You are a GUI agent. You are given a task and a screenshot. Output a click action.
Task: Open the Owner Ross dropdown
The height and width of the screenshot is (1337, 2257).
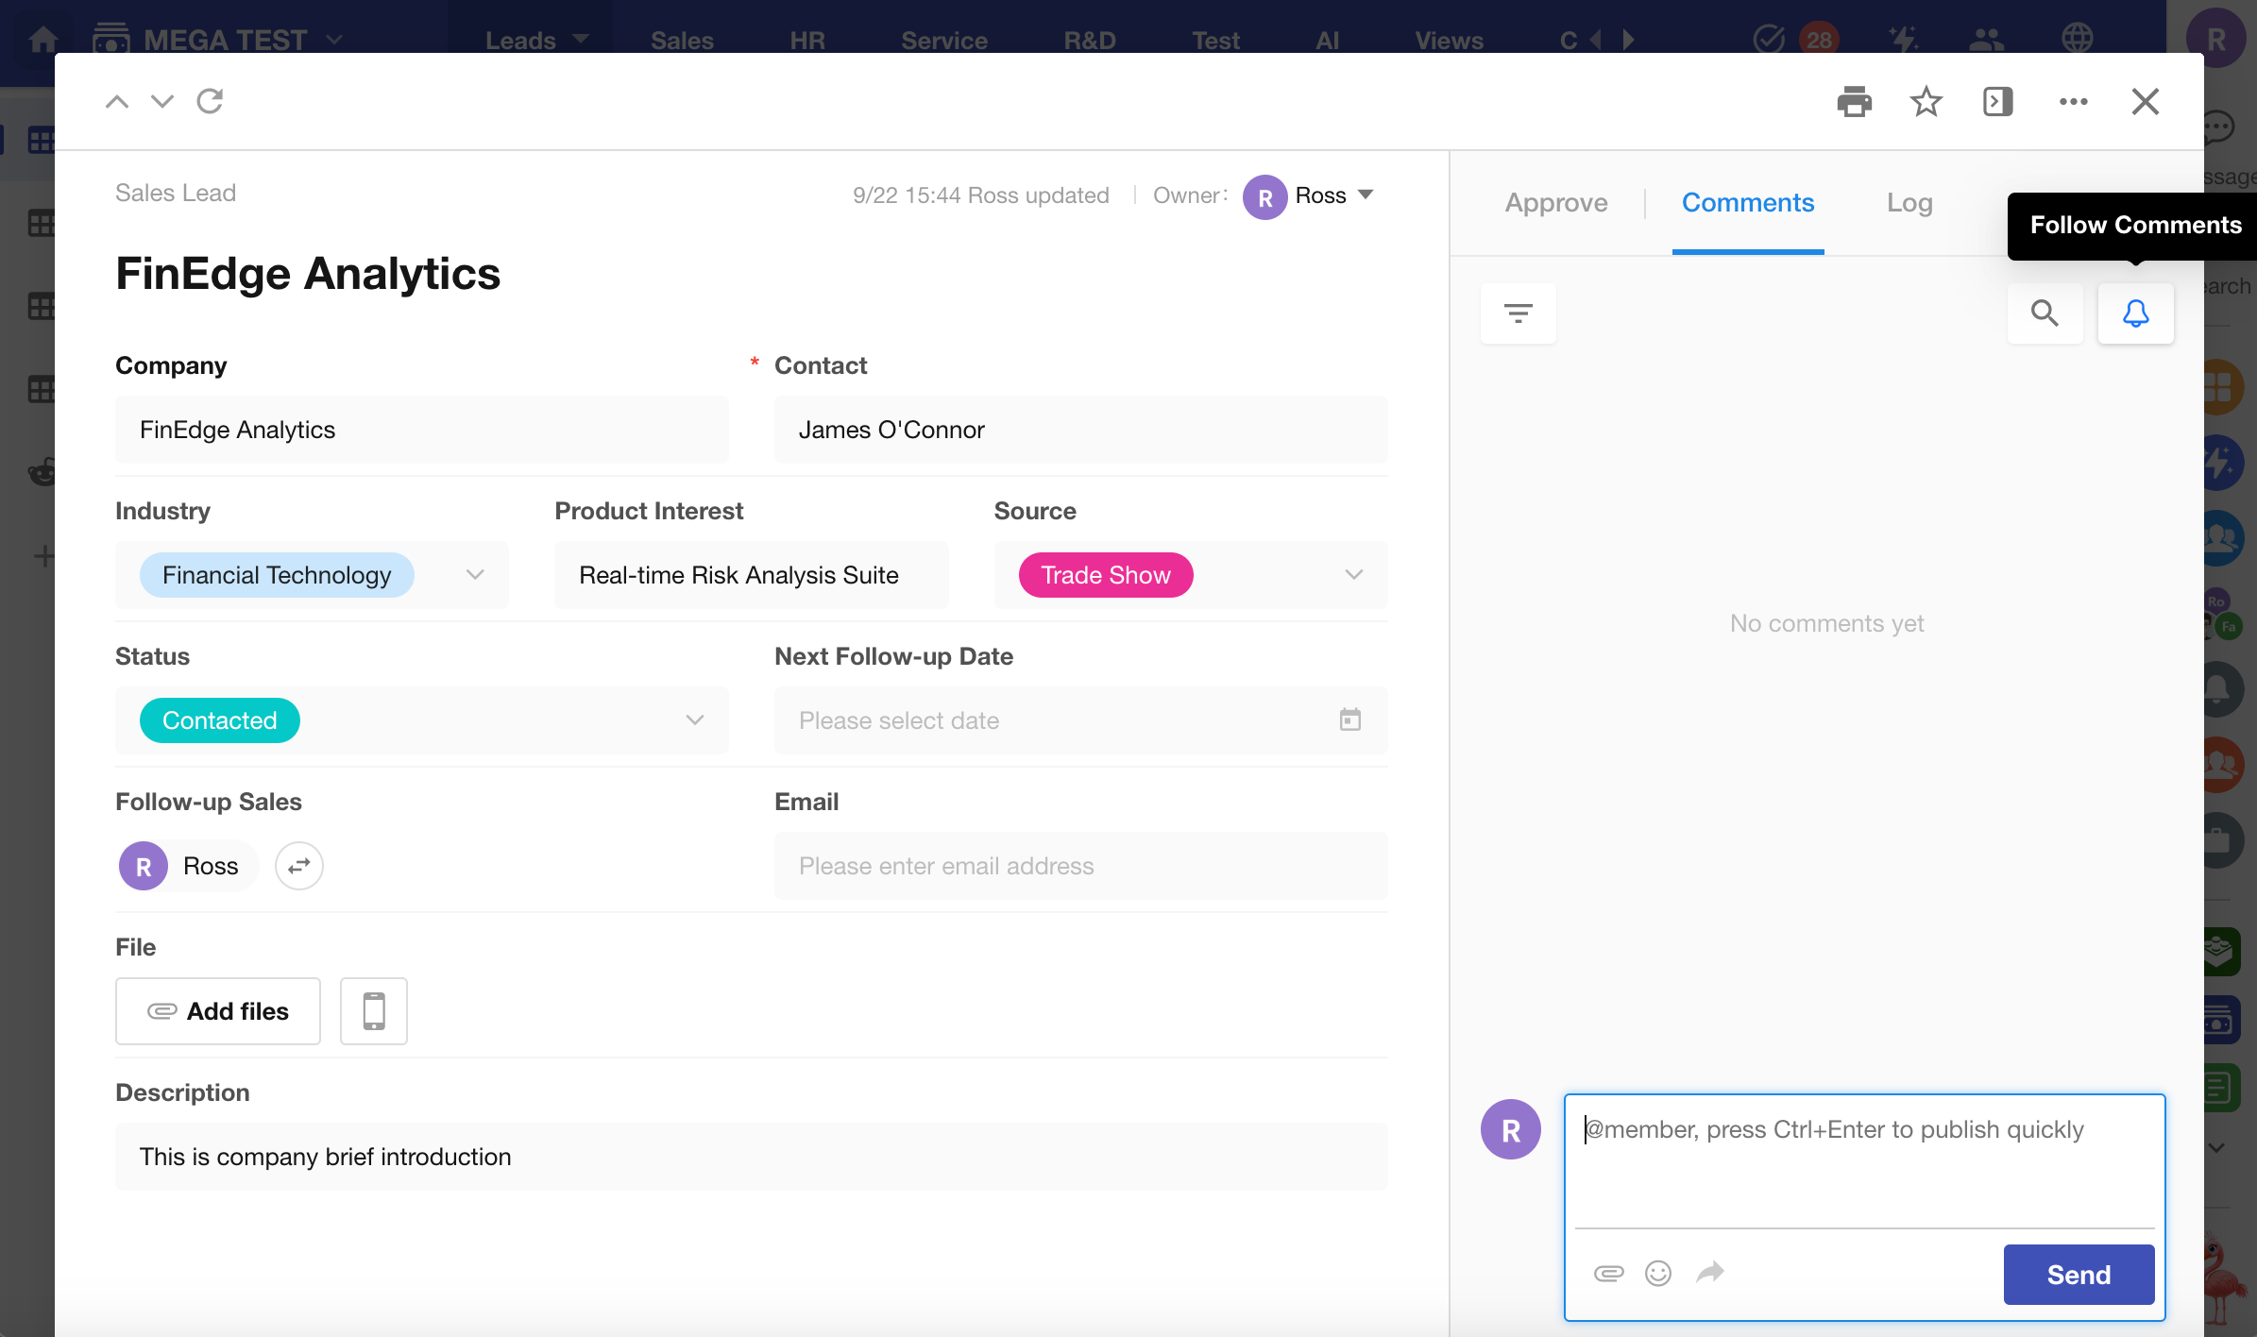click(1366, 195)
